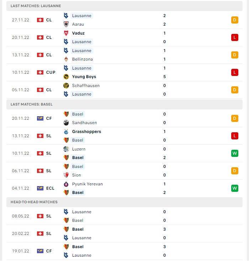This screenshot has height=261, width=249.
Task: Click the Schaffhausen club crest
Action: 66,86
